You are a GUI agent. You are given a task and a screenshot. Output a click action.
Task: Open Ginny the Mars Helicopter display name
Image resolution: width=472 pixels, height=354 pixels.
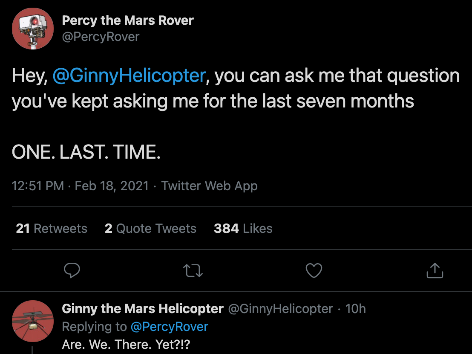[x=143, y=309]
